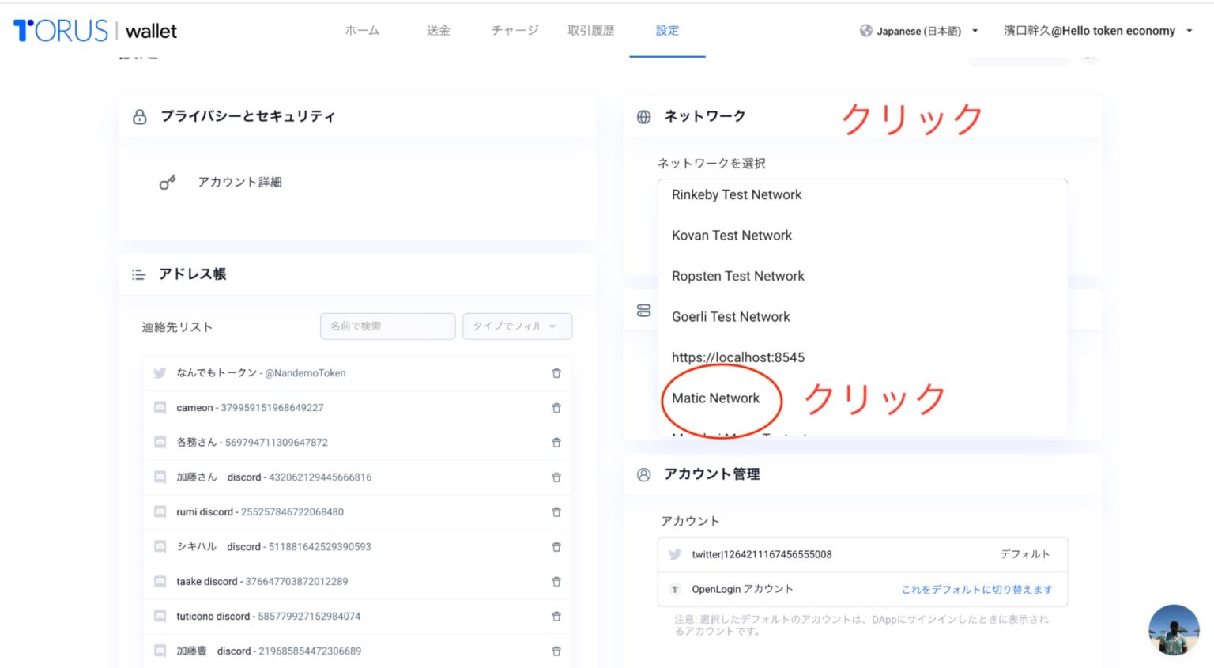This screenshot has width=1214, height=668.
Task: Click the person icon on アカウント管理 panel
Action: pos(644,474)
